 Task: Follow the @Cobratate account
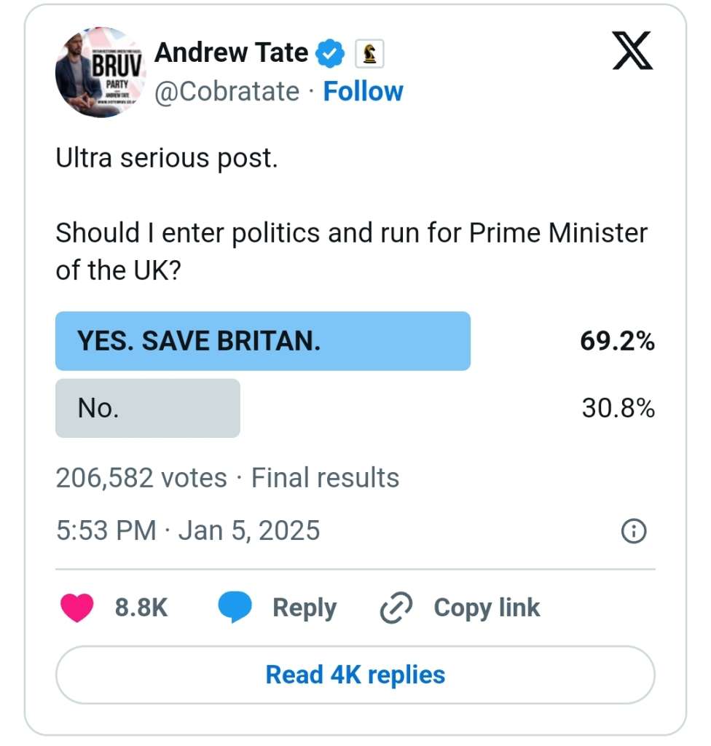[363, 92]
